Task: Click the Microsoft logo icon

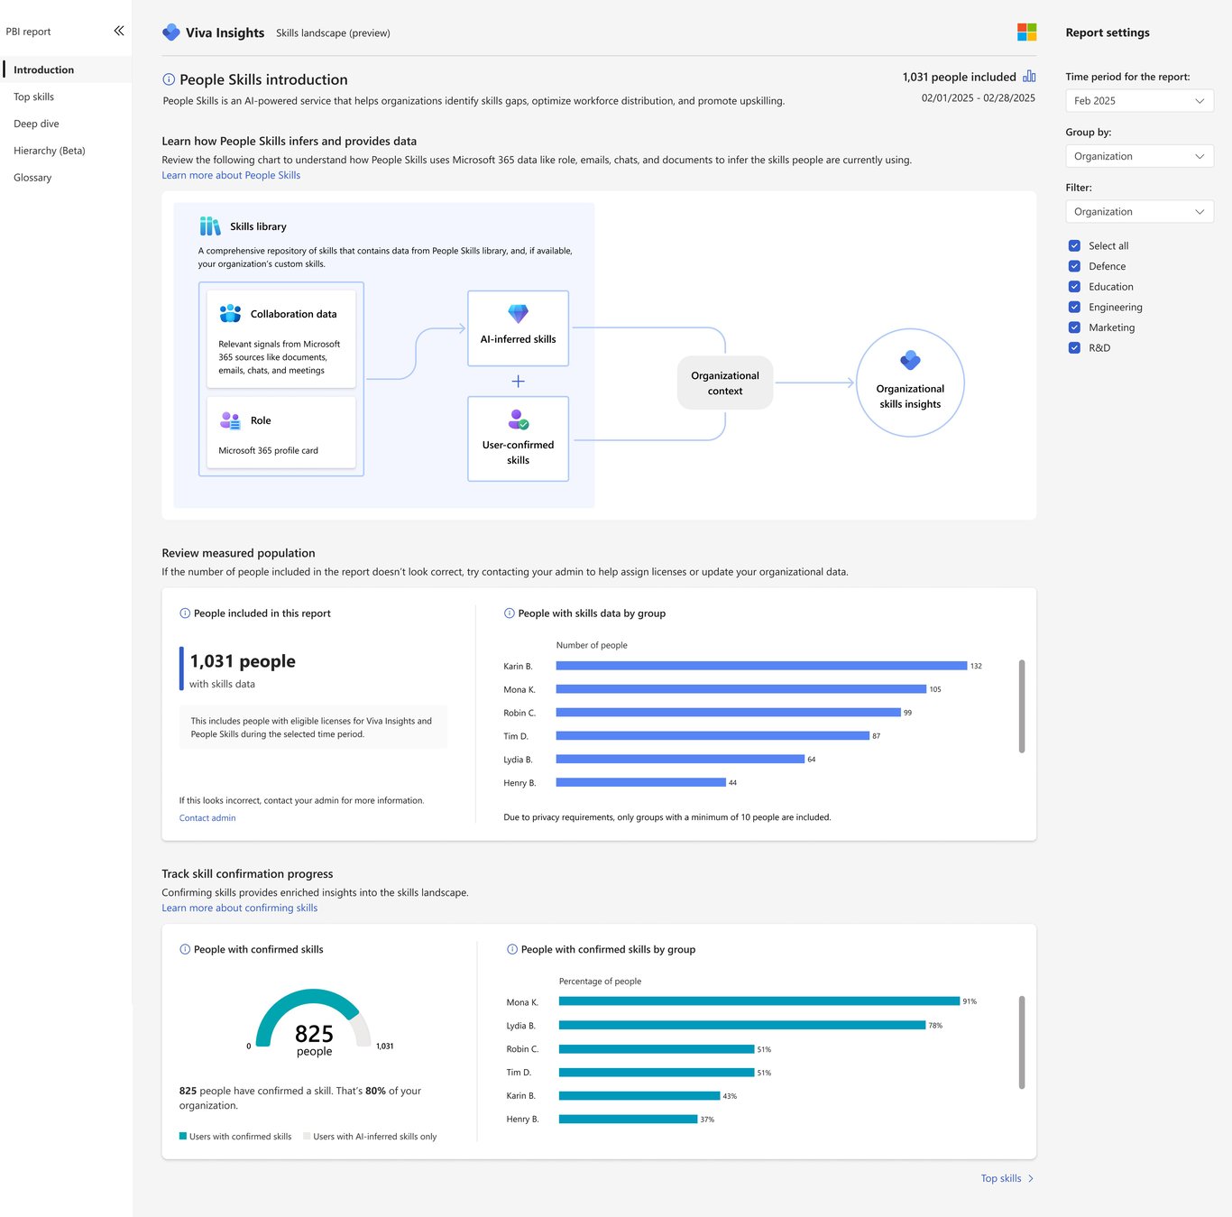Action: (1026, 32)
